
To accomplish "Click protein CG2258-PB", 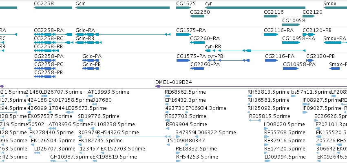I will click(x=48, y=73).
